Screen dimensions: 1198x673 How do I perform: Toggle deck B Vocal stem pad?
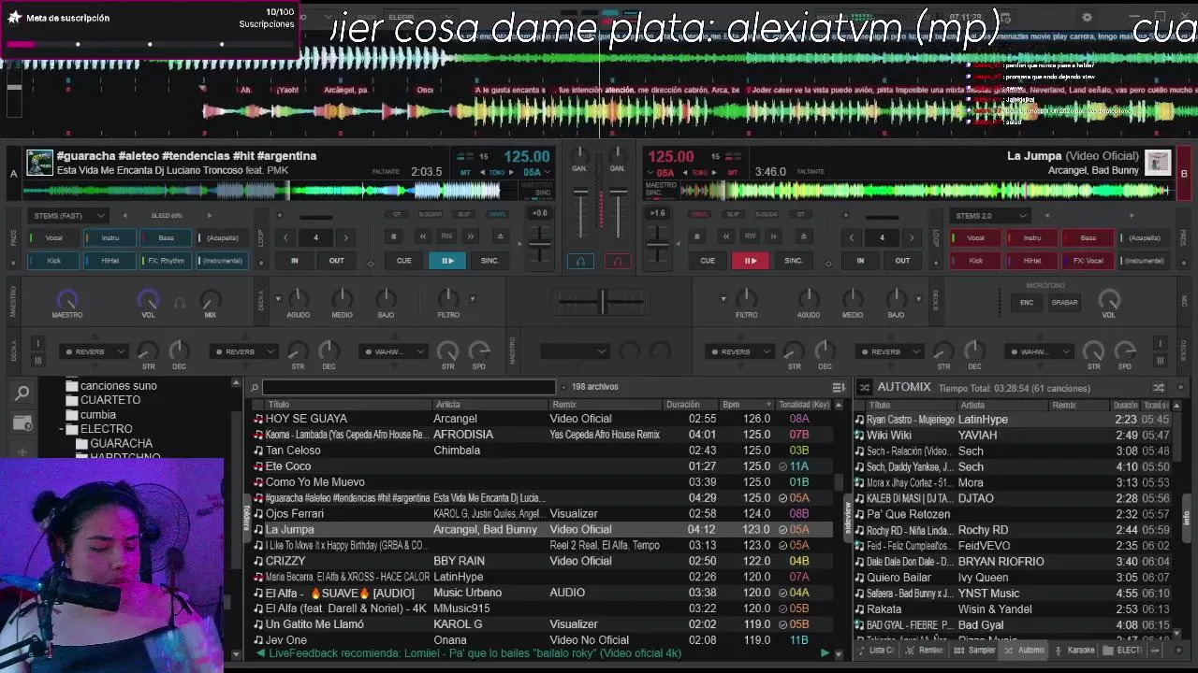pyautogui.click(x=975, y=237)
